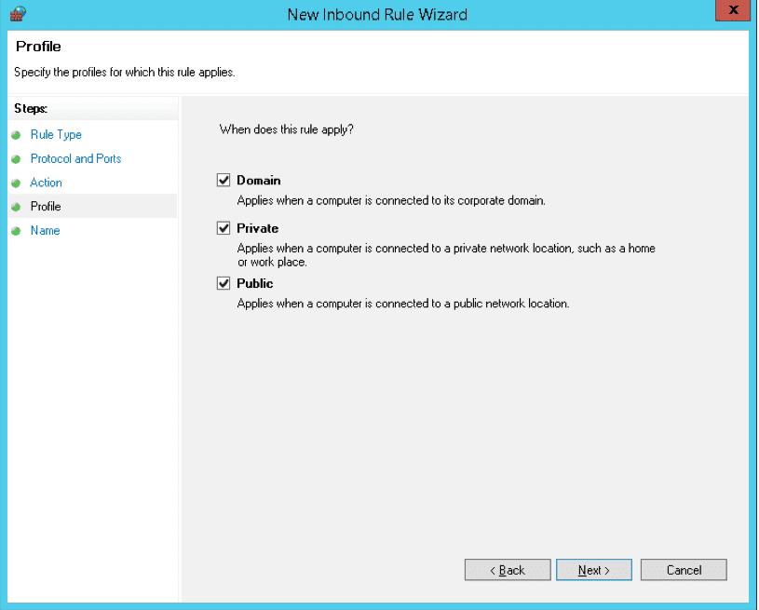Click the Back button
This screenshot has height=610, width=759.
(507, 569)
